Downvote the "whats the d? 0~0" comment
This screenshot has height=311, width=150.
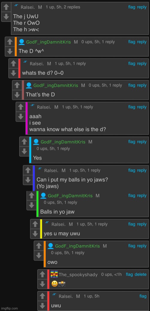point(13,73)
